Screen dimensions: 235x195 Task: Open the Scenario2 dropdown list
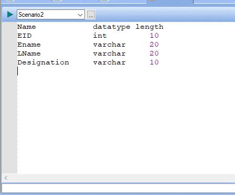(80, 15)
